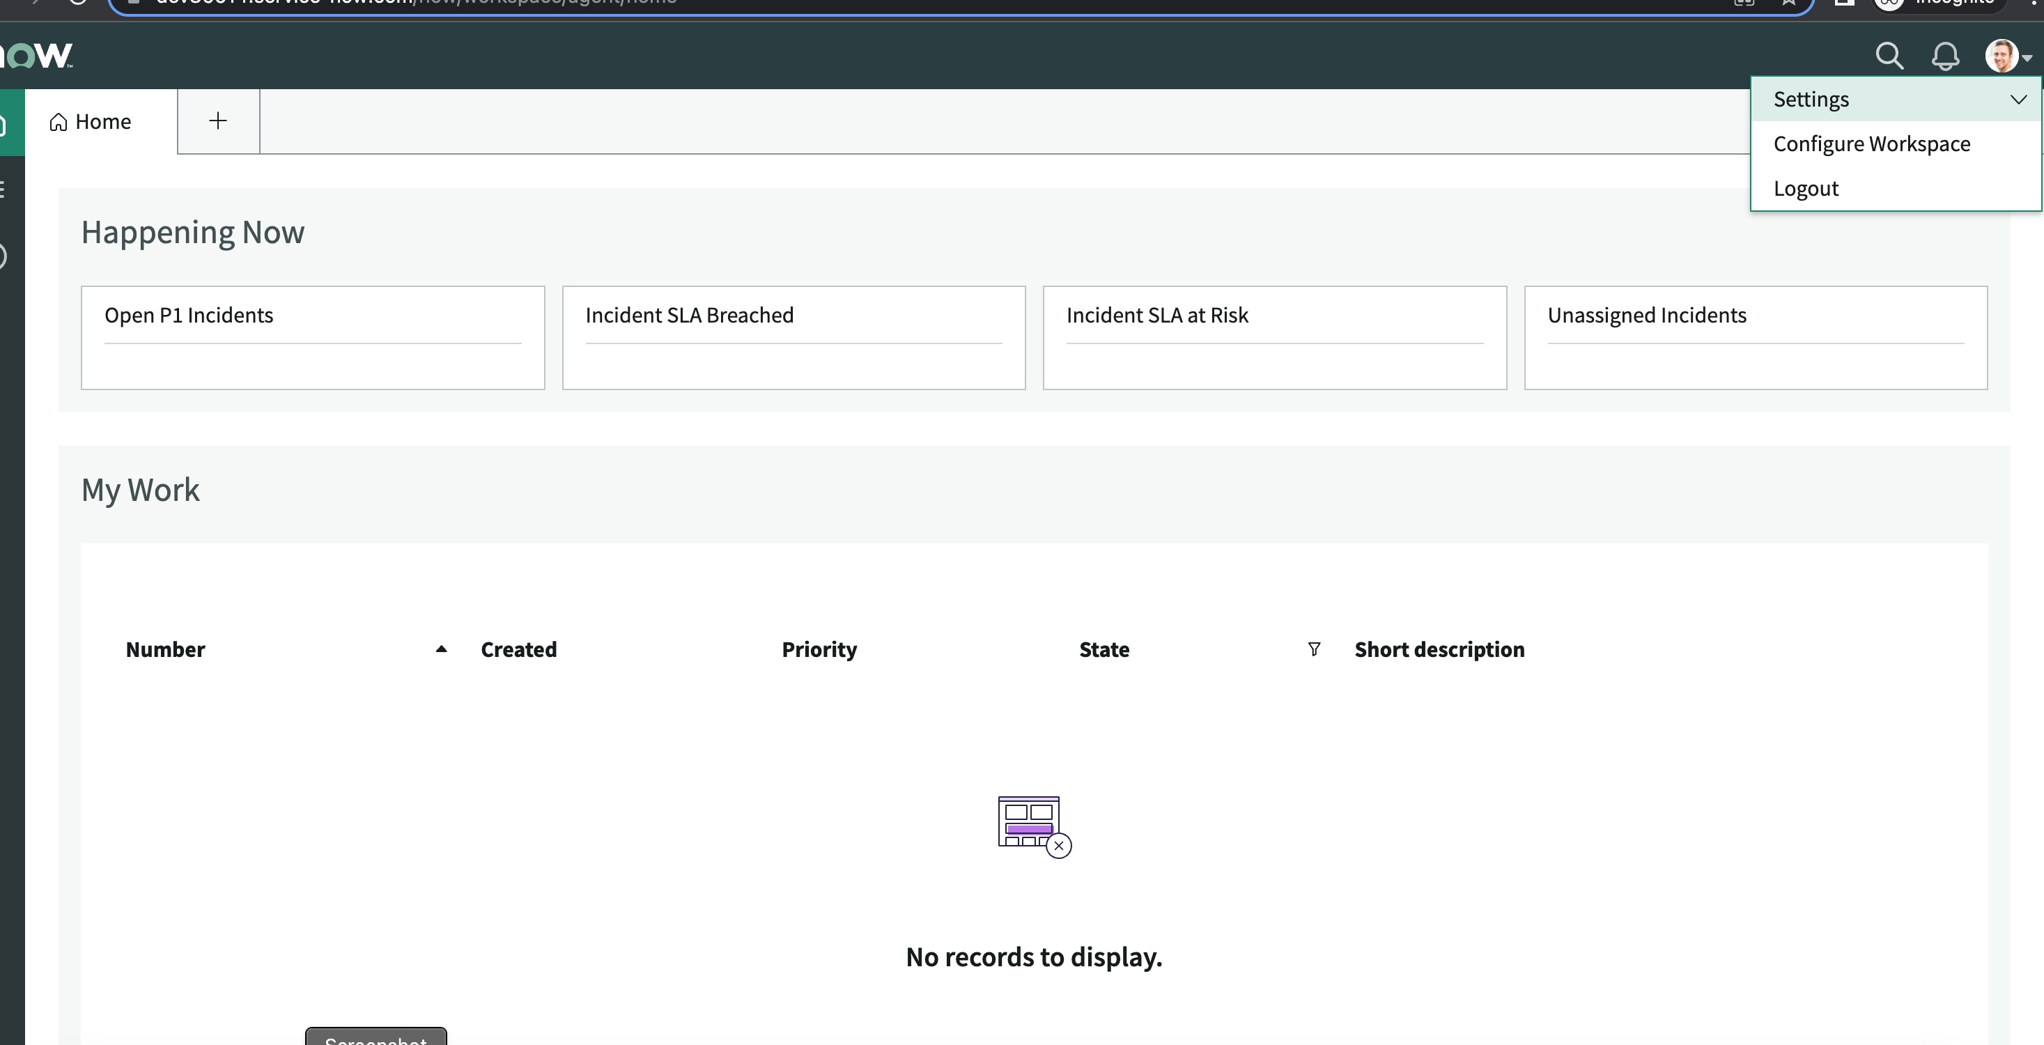Choose Logout from user menu
Screen dimensions: 2044x1045
pyautogui.click(x=1805, y=189)
